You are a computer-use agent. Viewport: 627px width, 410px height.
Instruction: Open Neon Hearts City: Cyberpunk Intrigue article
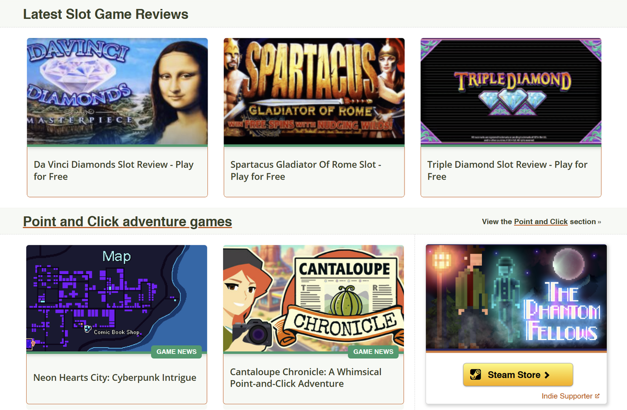(x=115, y=378)
